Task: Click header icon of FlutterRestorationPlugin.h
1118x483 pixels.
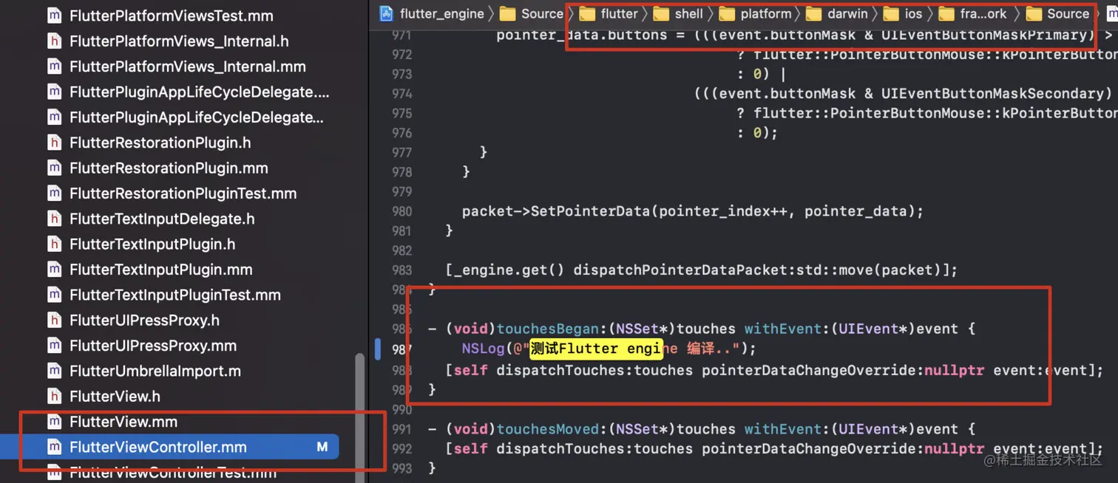Action: click(54, 143)
